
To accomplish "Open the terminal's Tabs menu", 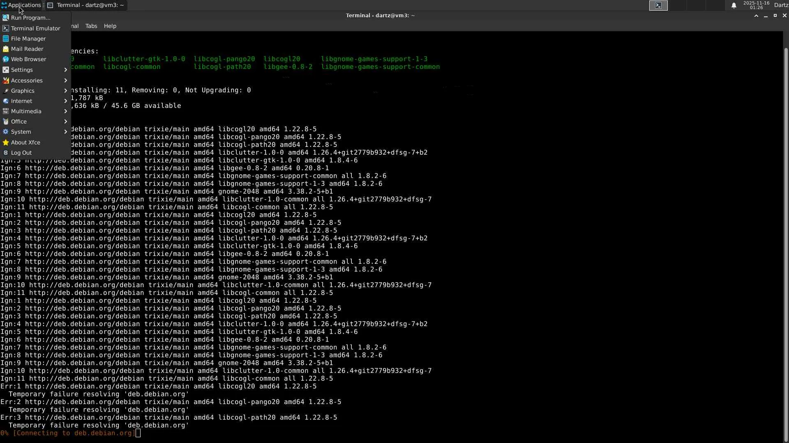I will tap(91, 26).
